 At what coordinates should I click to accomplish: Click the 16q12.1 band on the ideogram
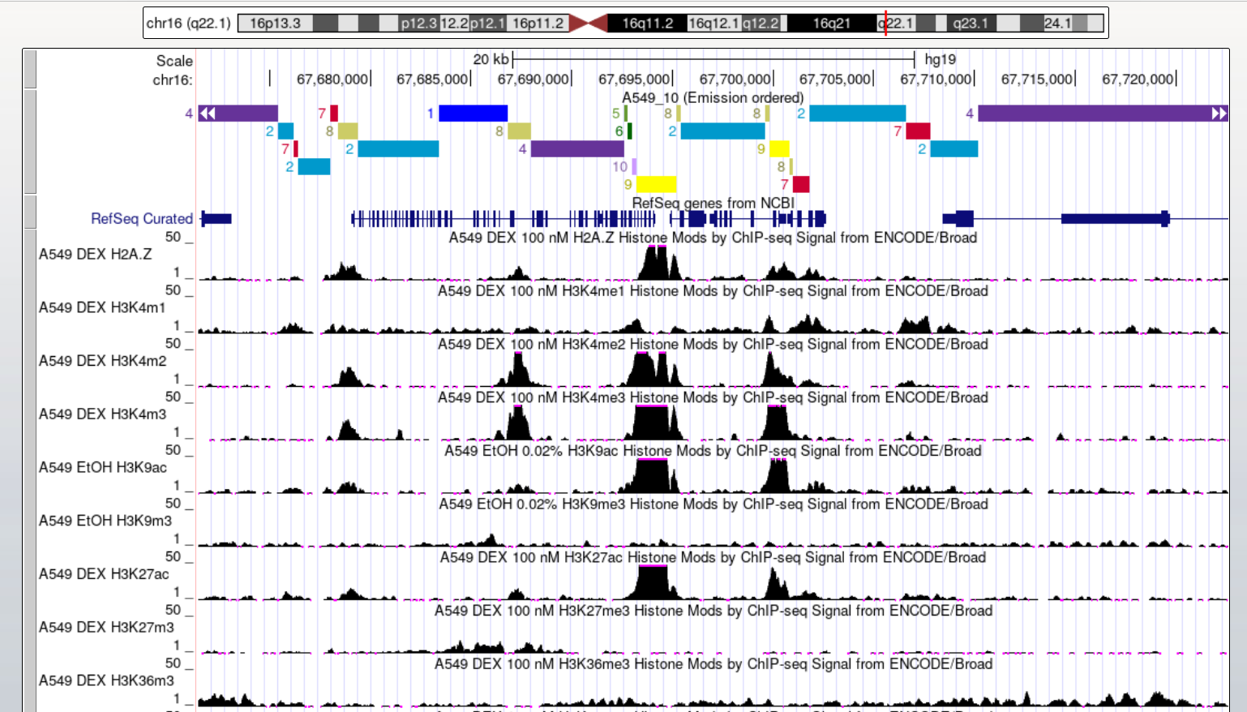coord(713,24)
